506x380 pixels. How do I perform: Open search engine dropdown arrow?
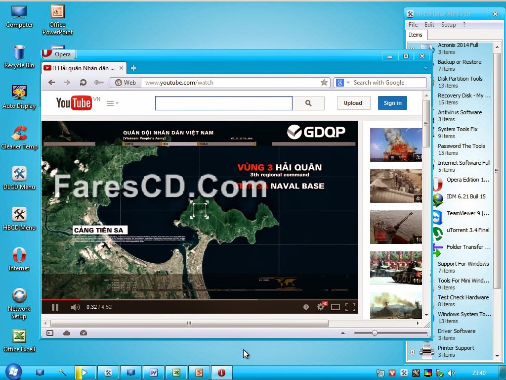[x=348, y=83]
